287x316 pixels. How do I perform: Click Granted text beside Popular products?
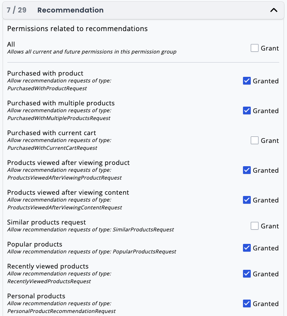pos(265,248)
